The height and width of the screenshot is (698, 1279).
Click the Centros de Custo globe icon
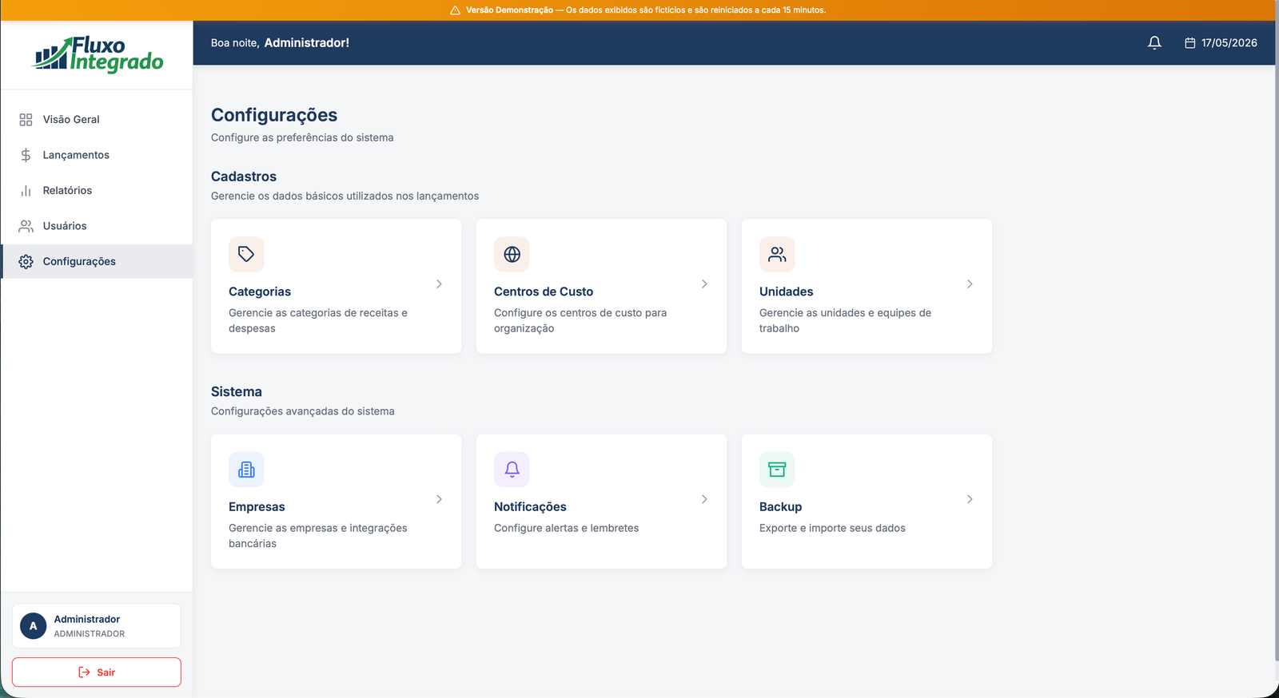(x=512, y=254)
